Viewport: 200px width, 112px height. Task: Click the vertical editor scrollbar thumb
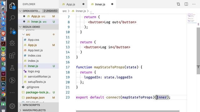coord(198,51)
